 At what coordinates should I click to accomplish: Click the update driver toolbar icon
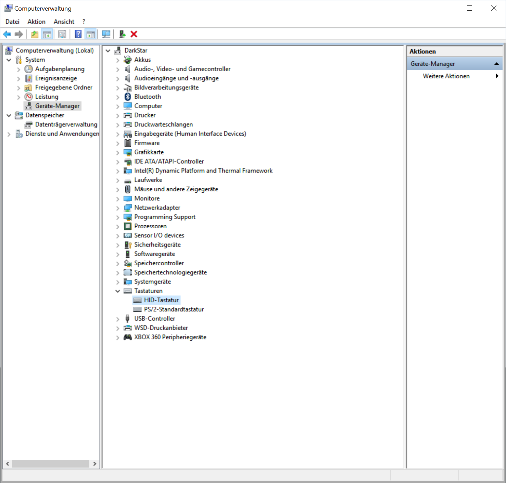[x=122, y=34]
